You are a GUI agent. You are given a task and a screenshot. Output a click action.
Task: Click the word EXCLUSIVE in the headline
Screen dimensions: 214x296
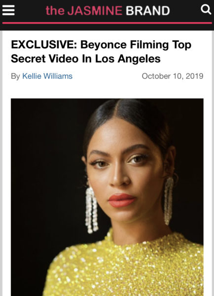point(42,45)
